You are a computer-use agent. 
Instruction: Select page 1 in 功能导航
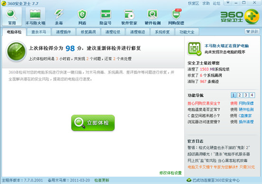[x=234, y=95]
